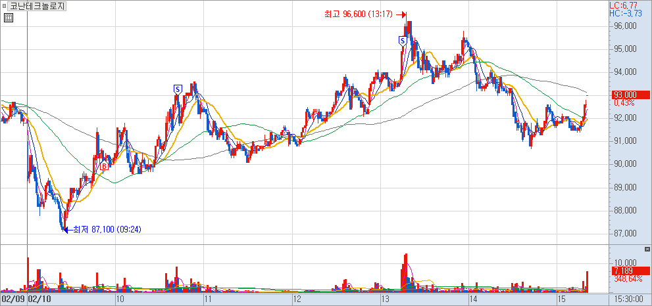Select the 최저 87,100 (09:24) label
This screenshot has height=306, width=652.
107,229
